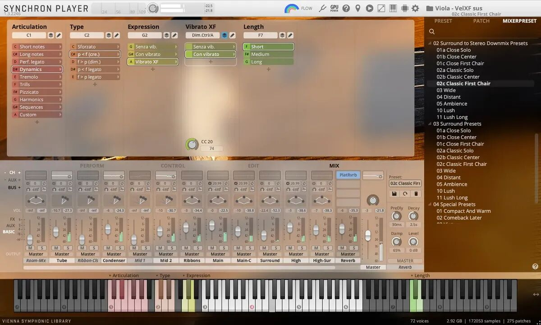541x325 pixels.
Task: Click the Main channel volume fader
Action: tap(211, 225)
